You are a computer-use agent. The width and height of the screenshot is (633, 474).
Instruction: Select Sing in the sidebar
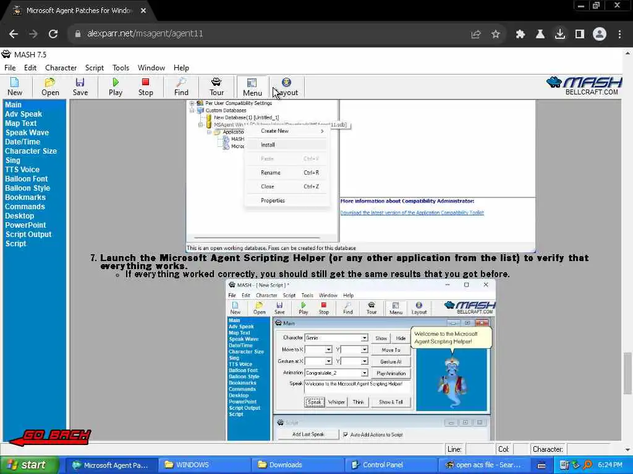13,160
